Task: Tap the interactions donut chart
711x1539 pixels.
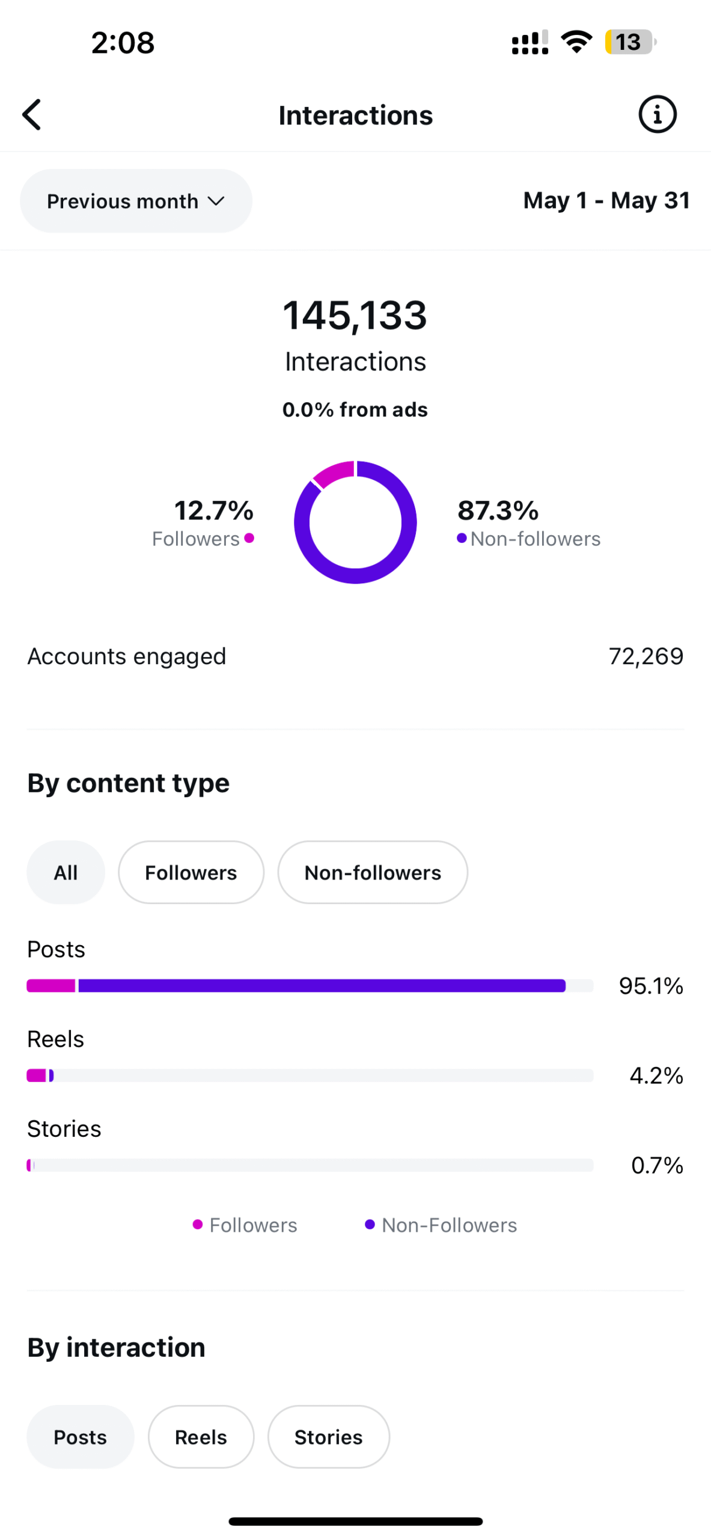Action: click(x=355, y=522)
